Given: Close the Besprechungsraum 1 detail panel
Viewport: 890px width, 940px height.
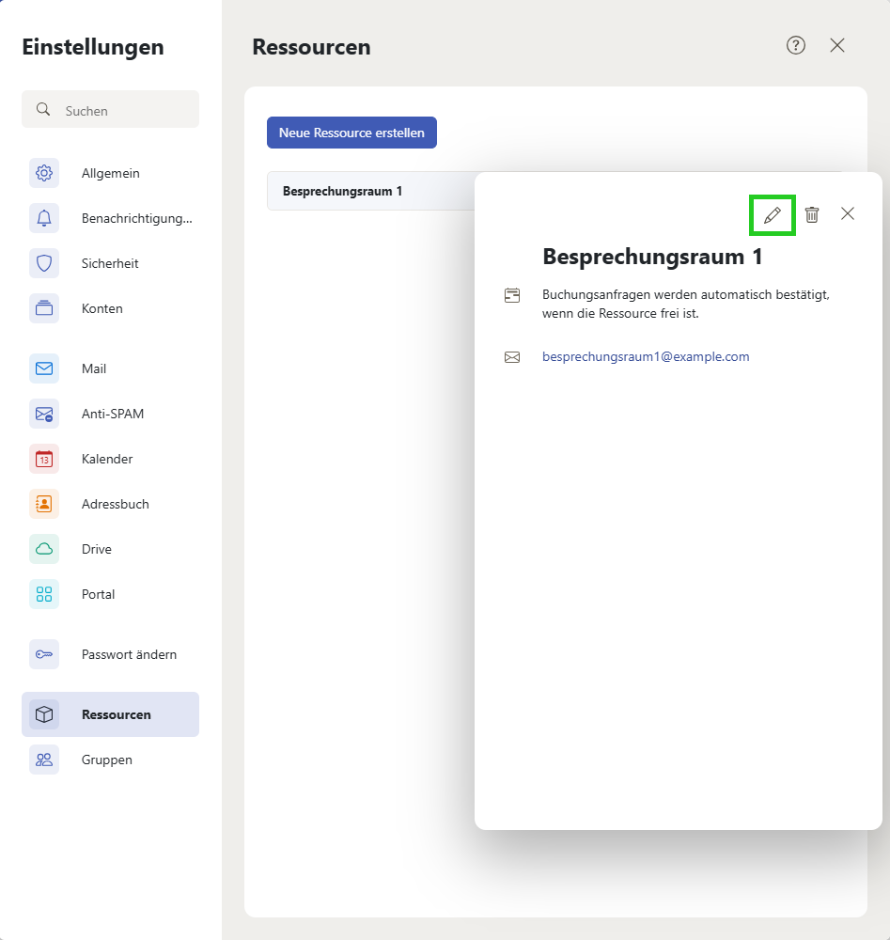Looking at the screenshot, I should click(x=848, y=213).
